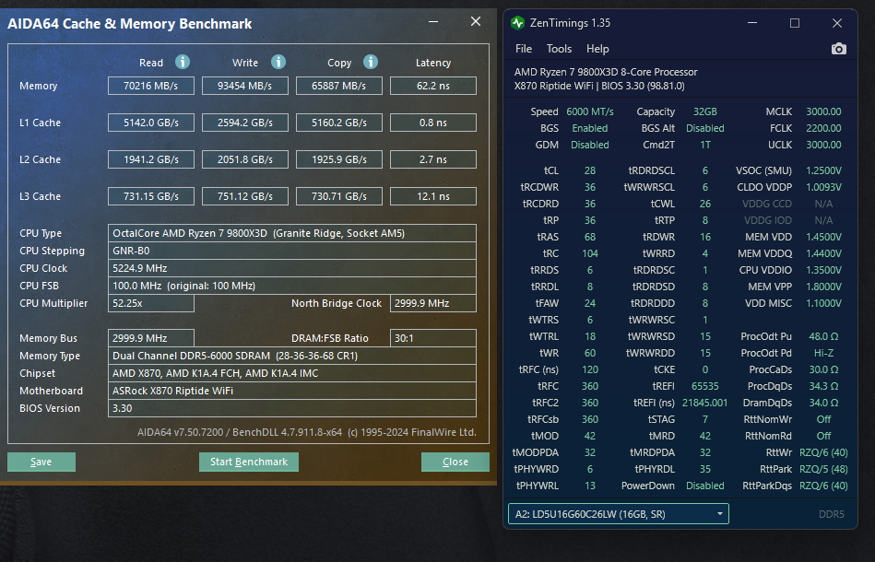Click the CPU Multiplier 52.25x field
Image resolution: width=875 pixels, height=562 pixels.
tap(151, 303)
